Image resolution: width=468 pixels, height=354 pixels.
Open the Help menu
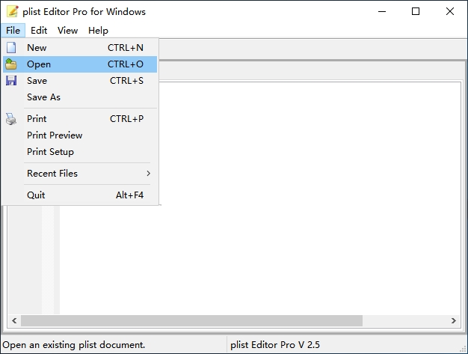(x=98, y=31)
